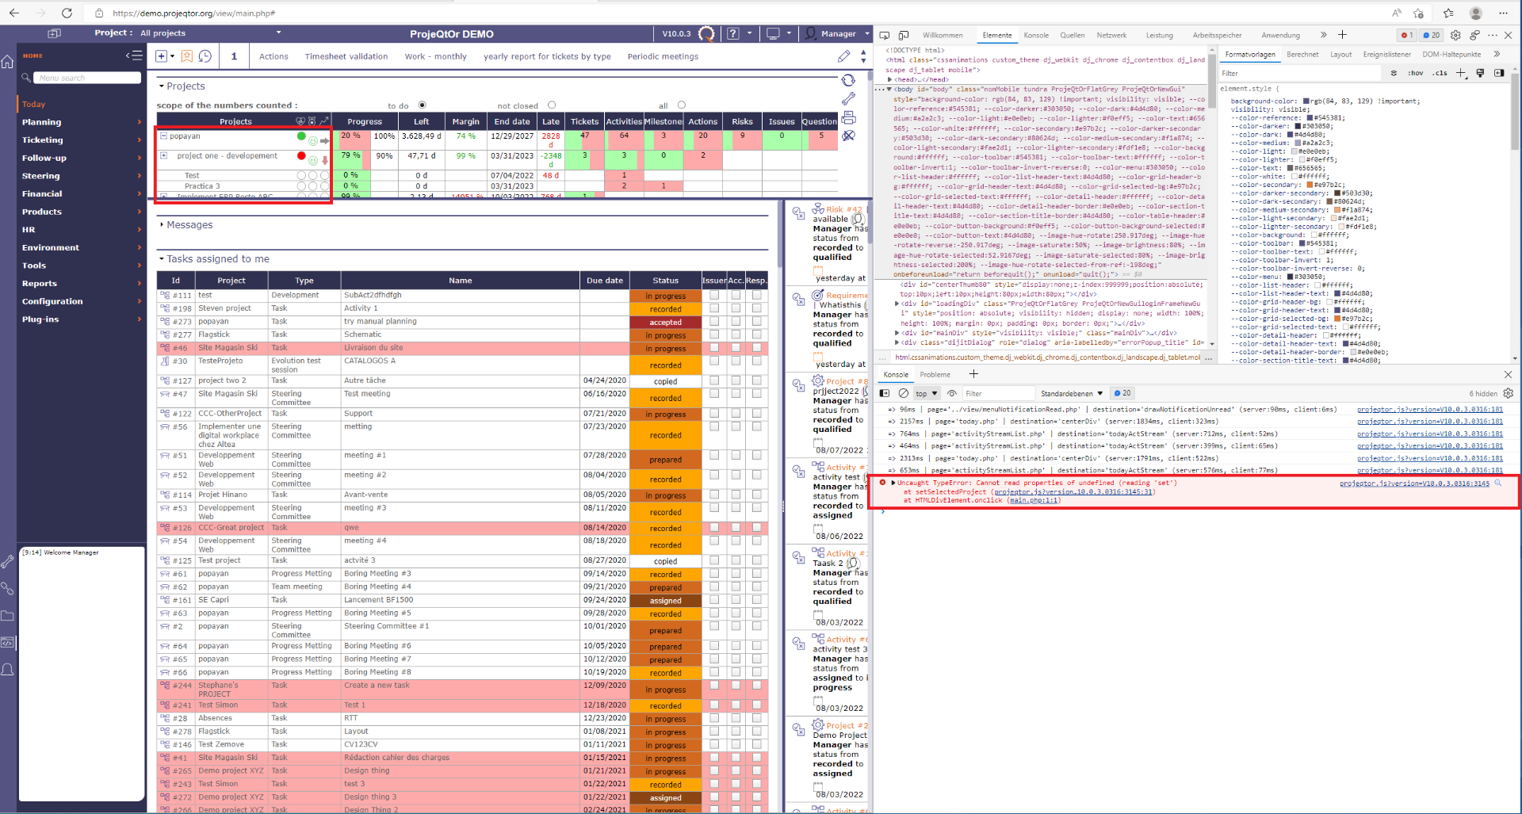Open the Standardebenen log level dropdown
This screenshot has height=814, width=1522.
[x=1071, y=393]
